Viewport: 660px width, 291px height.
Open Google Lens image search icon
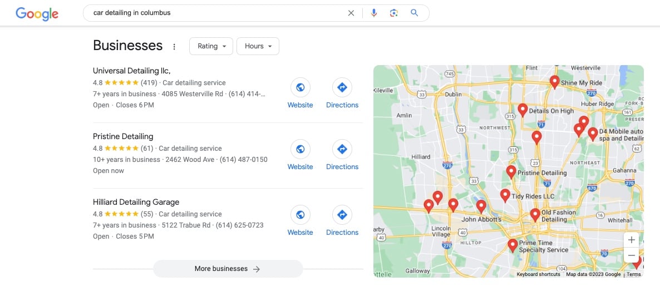click(x=394, y=13)
